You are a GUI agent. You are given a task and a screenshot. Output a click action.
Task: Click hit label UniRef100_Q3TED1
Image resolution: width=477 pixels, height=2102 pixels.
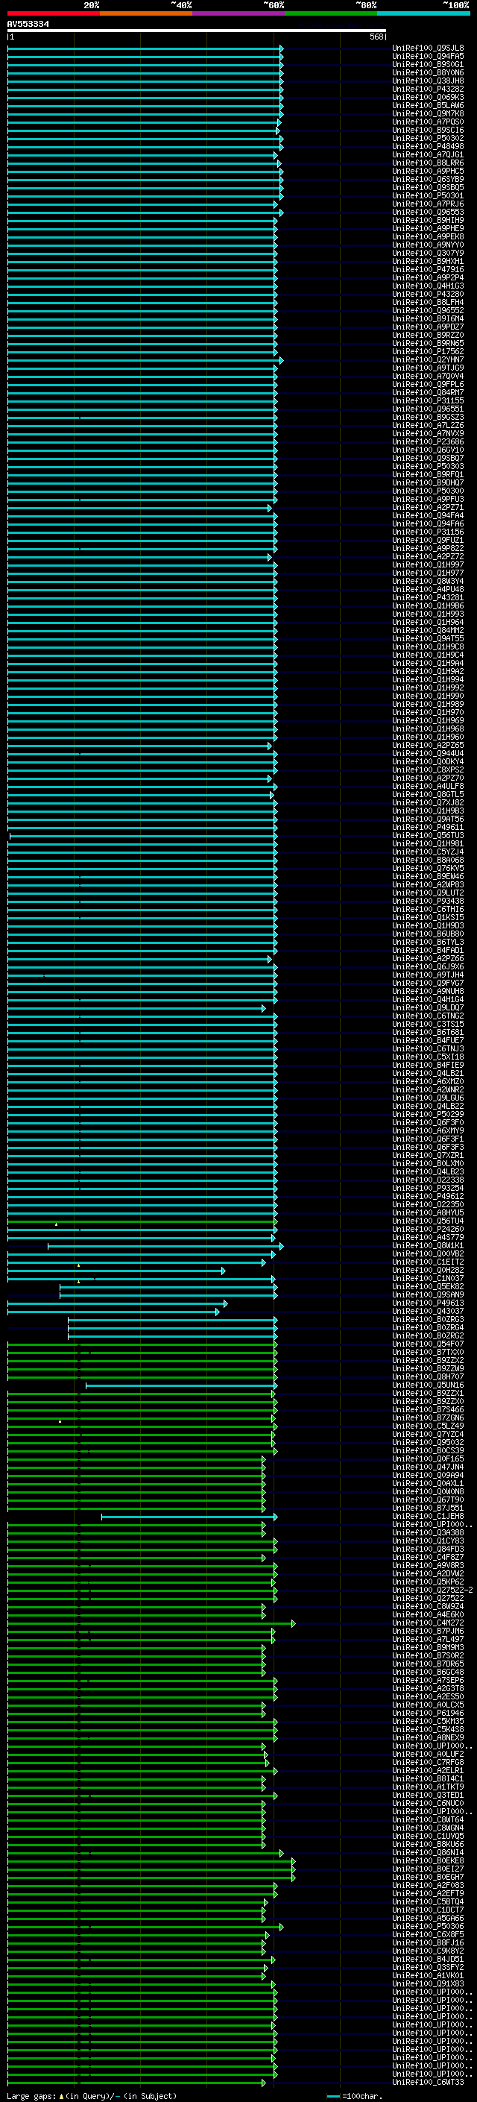pos(428,1796)
